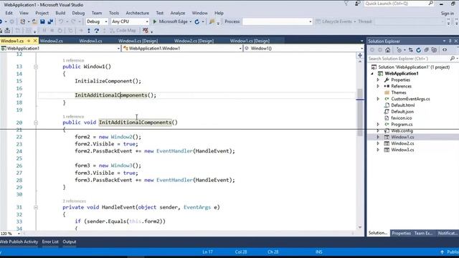Switch to the Properties panel tab
This screenshot has width=459, height=258.
(401, 234)
